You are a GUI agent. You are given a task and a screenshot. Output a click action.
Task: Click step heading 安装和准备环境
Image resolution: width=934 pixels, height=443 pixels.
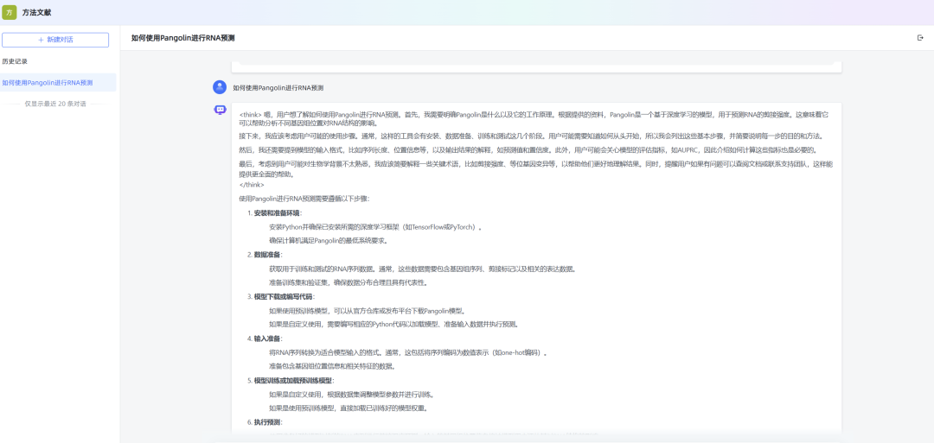click(x=277, y=213)
